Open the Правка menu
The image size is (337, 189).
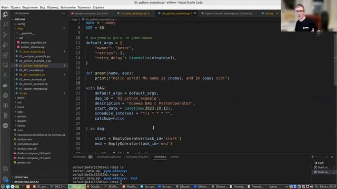15,7
